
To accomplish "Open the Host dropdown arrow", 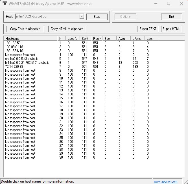I will point(82,17).
